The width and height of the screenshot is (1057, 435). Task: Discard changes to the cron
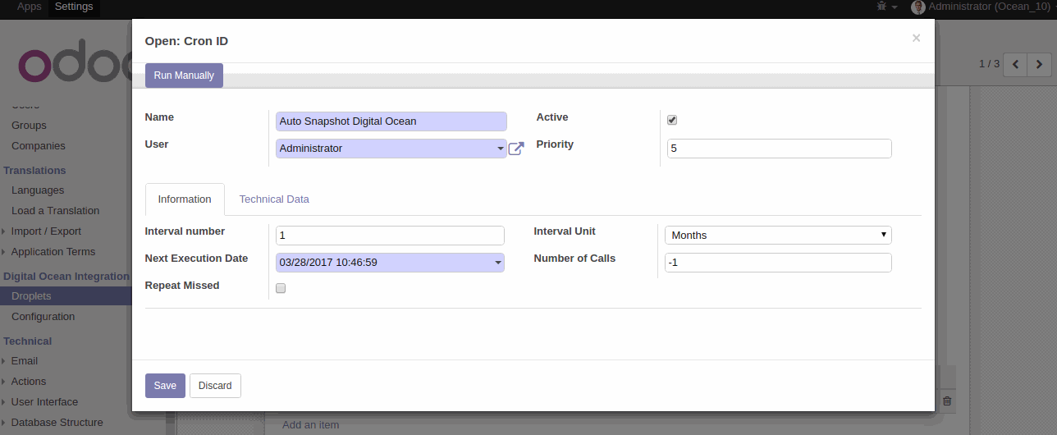[x=215, y=386]
